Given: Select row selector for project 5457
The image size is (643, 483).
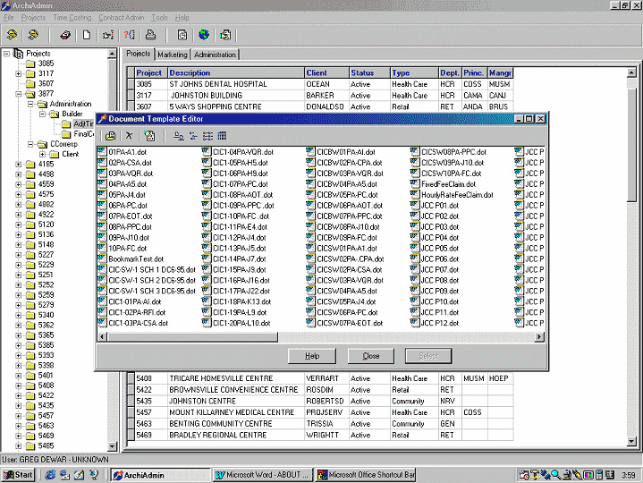Looking at the screenshot, I should (131, 412).
